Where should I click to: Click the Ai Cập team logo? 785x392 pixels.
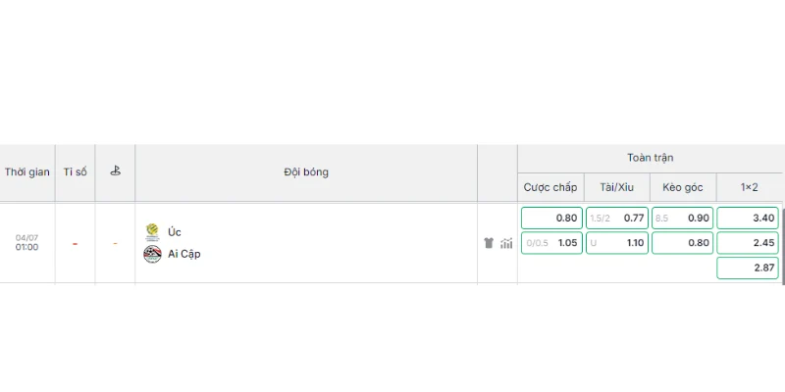pos(152,255)
